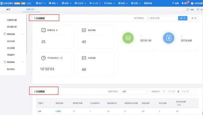The width and height of the screenshot is (203, 115).
Task: Click value 331 in first table row
Action: (143, 111)
